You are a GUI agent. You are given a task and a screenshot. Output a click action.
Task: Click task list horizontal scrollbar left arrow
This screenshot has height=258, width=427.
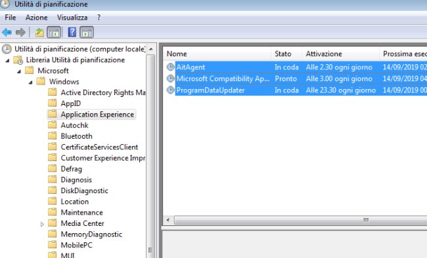point(168,220)
